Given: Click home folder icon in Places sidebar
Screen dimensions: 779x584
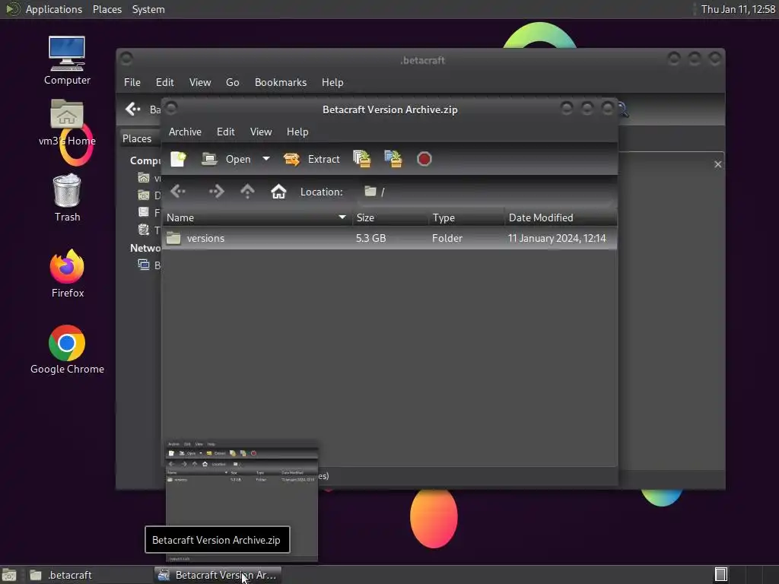Looking at the screenshot, I should (144, 178).
